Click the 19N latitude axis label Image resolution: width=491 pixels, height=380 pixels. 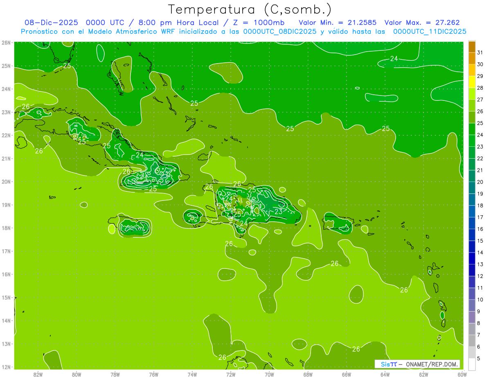tap(6, 205)
